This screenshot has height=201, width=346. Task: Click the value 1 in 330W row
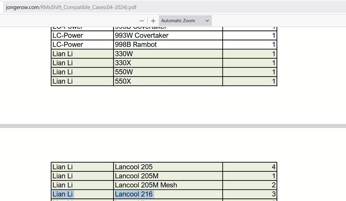coord(274,54)
